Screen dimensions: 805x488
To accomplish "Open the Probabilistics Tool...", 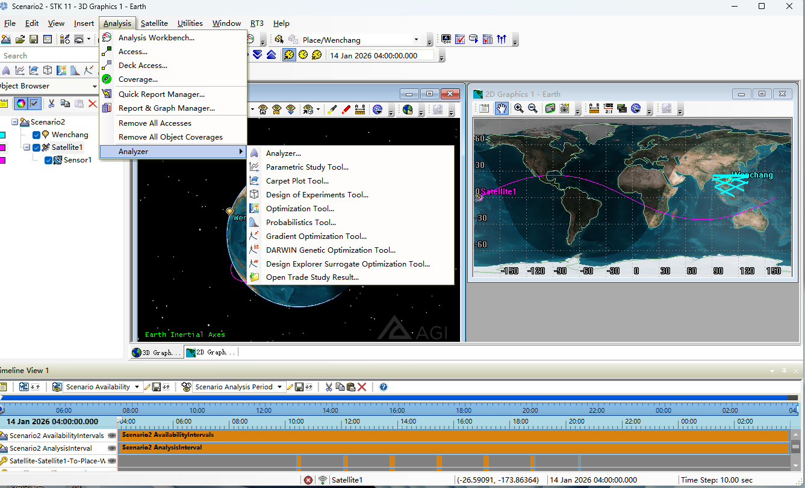I will (x=350, y=222).
